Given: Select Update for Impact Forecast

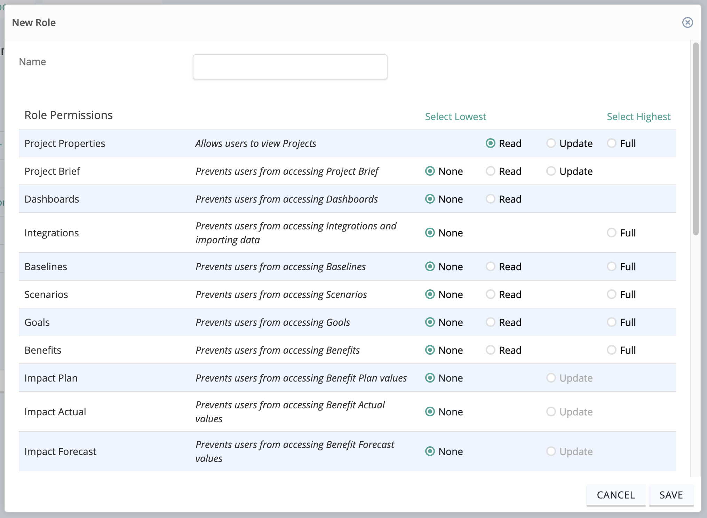Looking at the screenshot, I should coord(551,452).
